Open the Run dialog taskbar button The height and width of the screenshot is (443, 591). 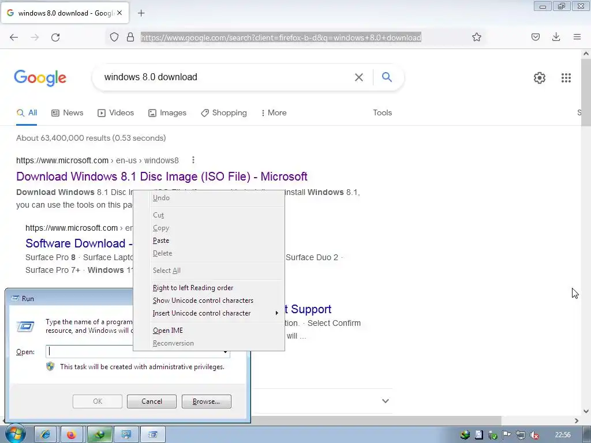(152, 435)
